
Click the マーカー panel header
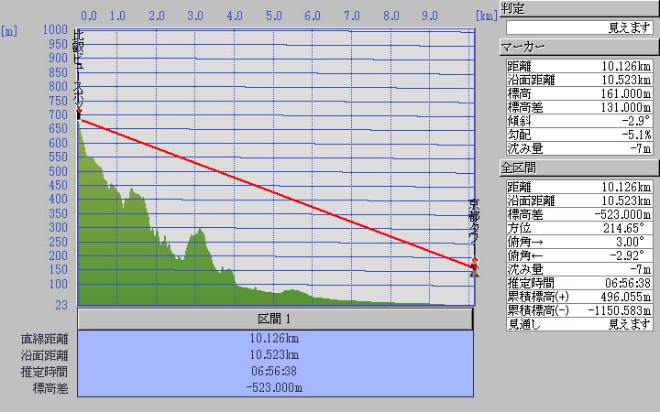[579, 47]
